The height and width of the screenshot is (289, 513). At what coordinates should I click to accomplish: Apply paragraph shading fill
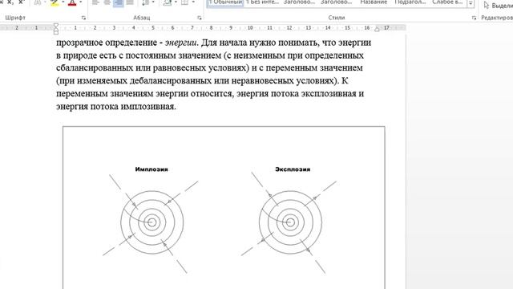click(168, 2)
